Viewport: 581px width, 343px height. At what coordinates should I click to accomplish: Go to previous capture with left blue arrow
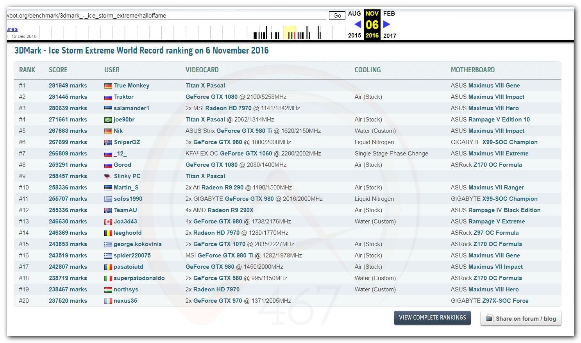pos(358,24)
